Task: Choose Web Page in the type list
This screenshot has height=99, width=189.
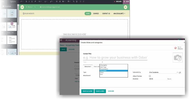Action: click(x=114, y=67)
